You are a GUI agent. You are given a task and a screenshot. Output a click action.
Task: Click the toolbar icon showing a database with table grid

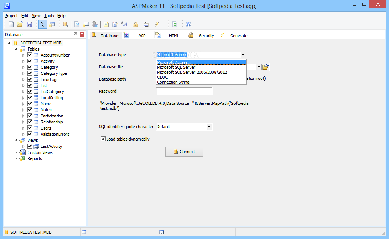[x=86, y=24]
